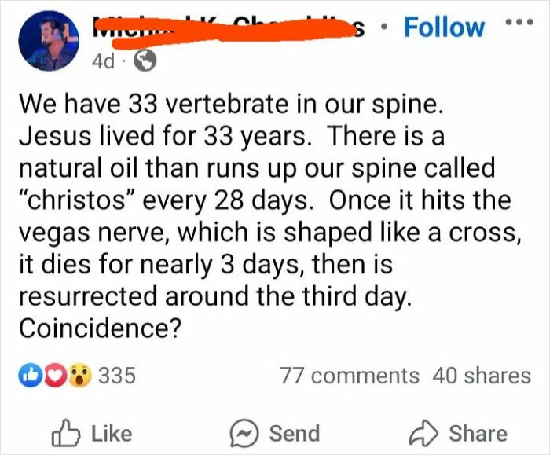The height and width of the screenshot is (455, 550).
Task: View the 40 shares
Action: pos(482,376)
